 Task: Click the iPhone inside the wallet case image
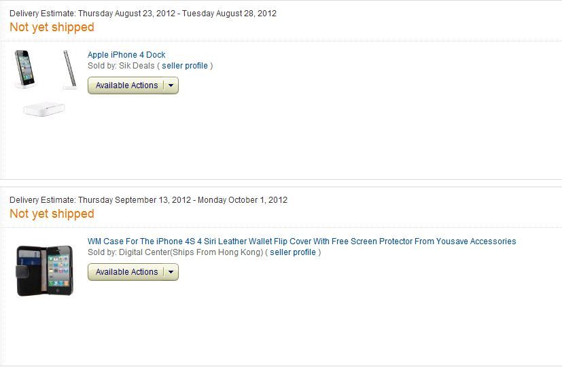tap(58, 269)
